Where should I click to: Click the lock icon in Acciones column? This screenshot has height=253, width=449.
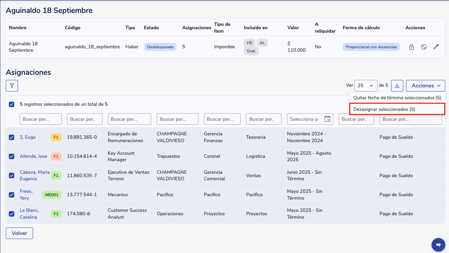click(x=411, y=47)
